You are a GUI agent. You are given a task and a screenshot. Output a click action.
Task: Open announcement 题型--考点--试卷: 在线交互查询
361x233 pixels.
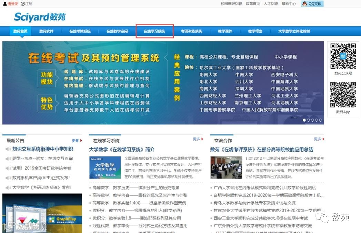click(43, 159)
